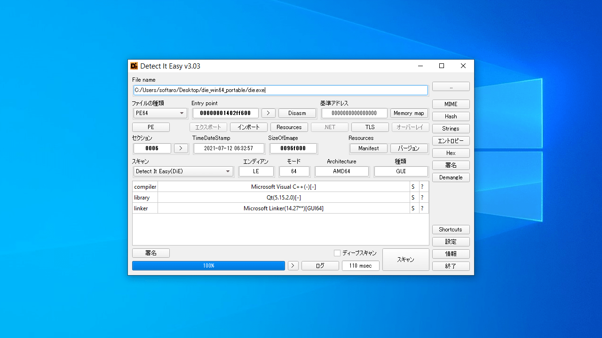
Task: Open the Hash tool
Action: click(451, 116)
